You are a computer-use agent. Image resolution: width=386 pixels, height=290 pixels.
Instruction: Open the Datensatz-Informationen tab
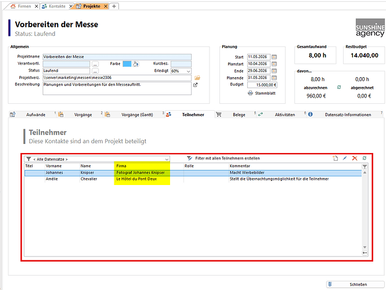click(x=348, y=115)
